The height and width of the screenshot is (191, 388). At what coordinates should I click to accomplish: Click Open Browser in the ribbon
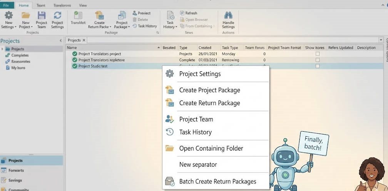point(194,20)
